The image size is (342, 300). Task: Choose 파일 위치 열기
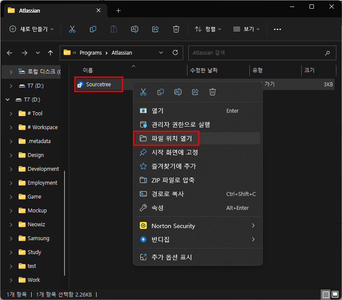click(197, 138)
